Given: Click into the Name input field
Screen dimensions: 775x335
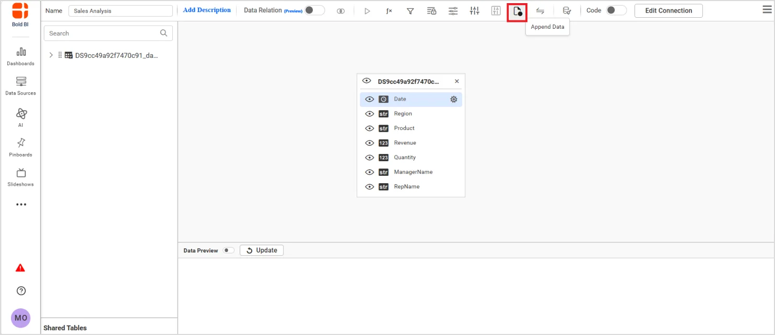Looking at the screenshot, I should coord(121,11).
